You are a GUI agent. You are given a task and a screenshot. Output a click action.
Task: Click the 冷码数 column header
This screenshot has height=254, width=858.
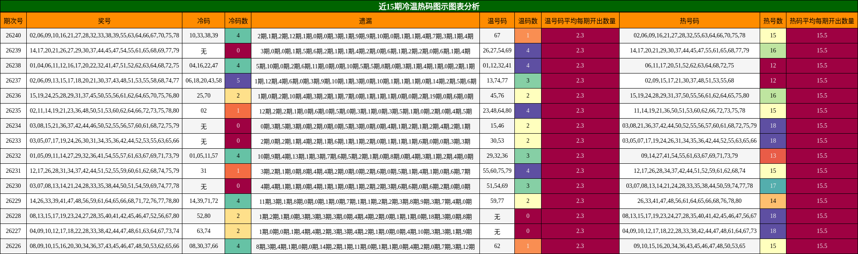238,21
